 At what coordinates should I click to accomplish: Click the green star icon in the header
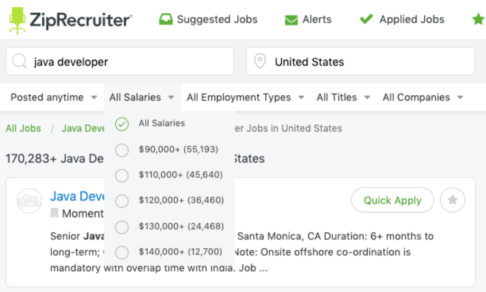478,19
